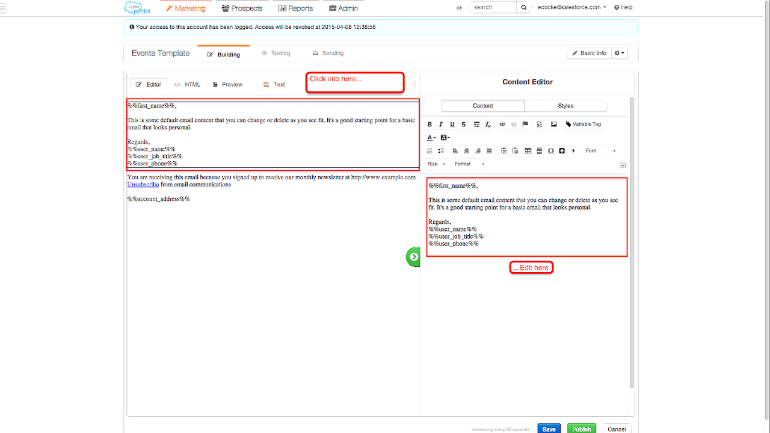
Task: Toggle underline formatting
Action: pyautogui.click(x=452, y=124)
